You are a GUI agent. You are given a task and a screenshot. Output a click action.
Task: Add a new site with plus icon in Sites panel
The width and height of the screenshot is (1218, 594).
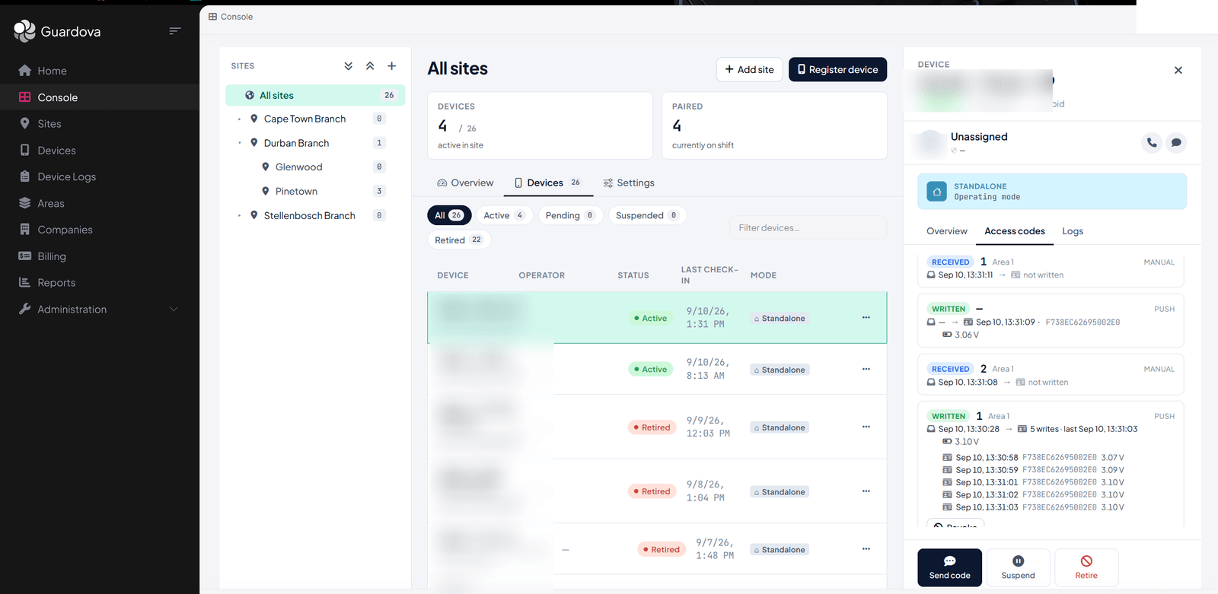point(391,66)
